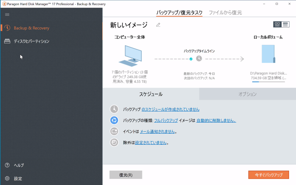
Task: Click the コンピューター全体 heading
Action: 129,37
